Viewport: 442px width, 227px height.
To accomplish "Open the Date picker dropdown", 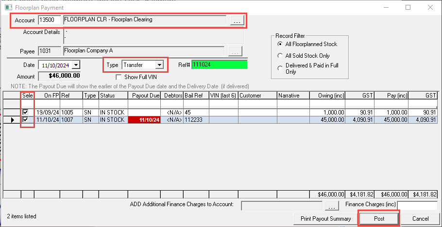I will pyautogui.click(x=76, y=65).
